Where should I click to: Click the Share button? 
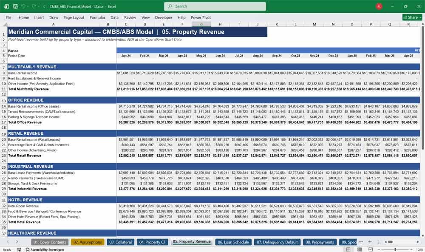[412, 17]
